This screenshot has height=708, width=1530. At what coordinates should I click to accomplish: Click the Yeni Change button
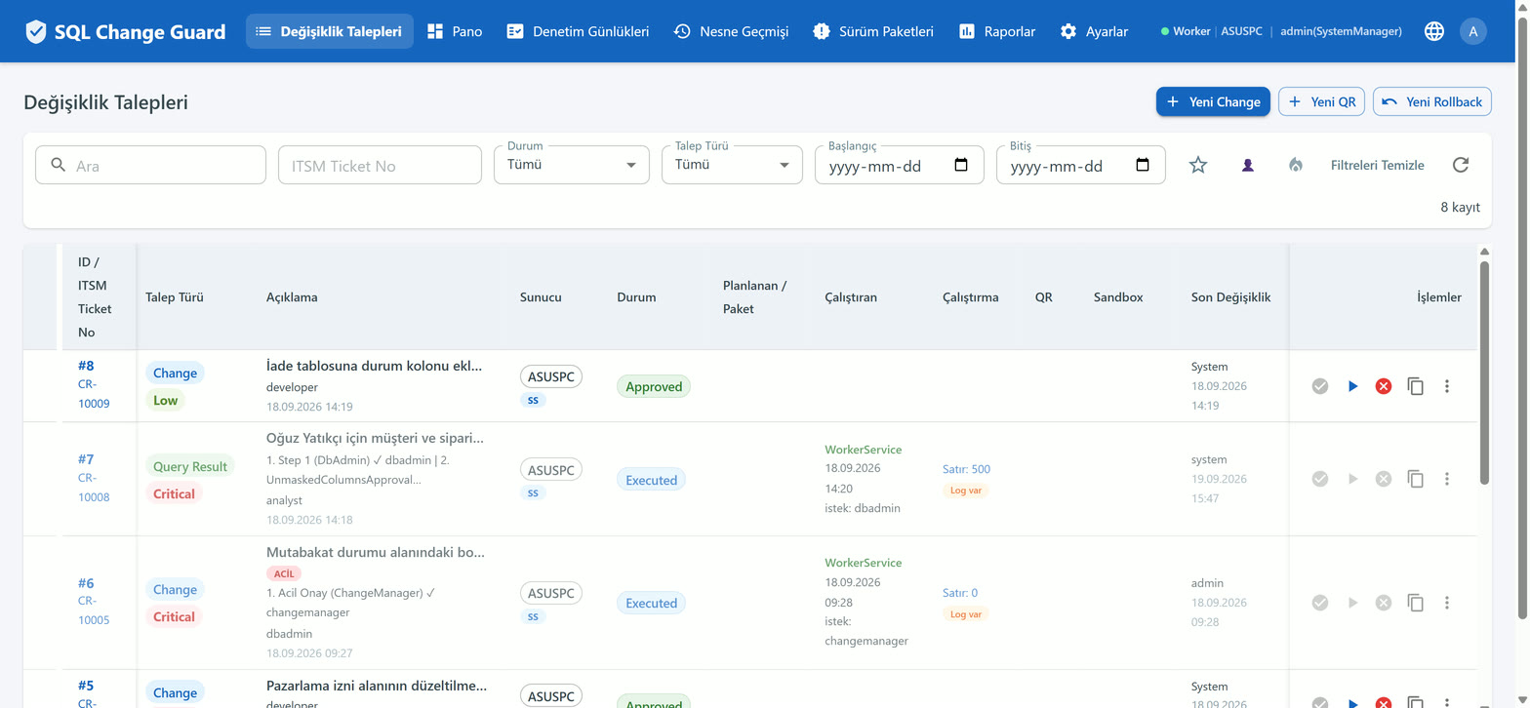pyautogui.click(x=1213, y=101)
